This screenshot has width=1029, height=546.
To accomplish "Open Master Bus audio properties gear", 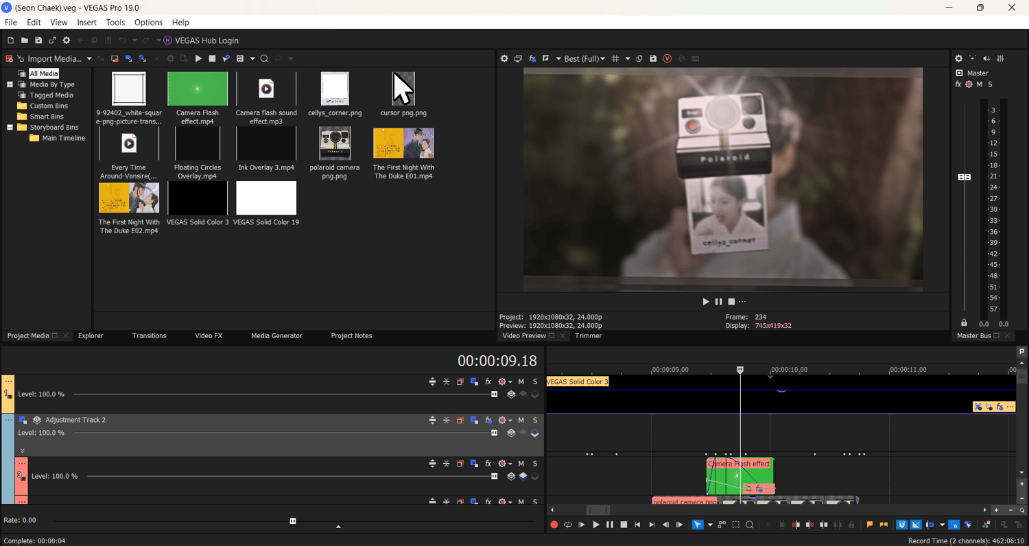I will [958, 59].
